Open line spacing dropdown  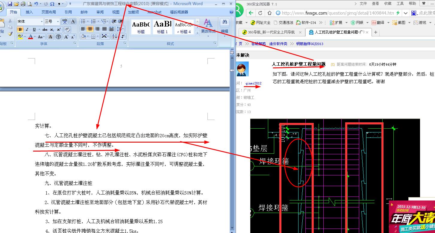coord(120,29)
